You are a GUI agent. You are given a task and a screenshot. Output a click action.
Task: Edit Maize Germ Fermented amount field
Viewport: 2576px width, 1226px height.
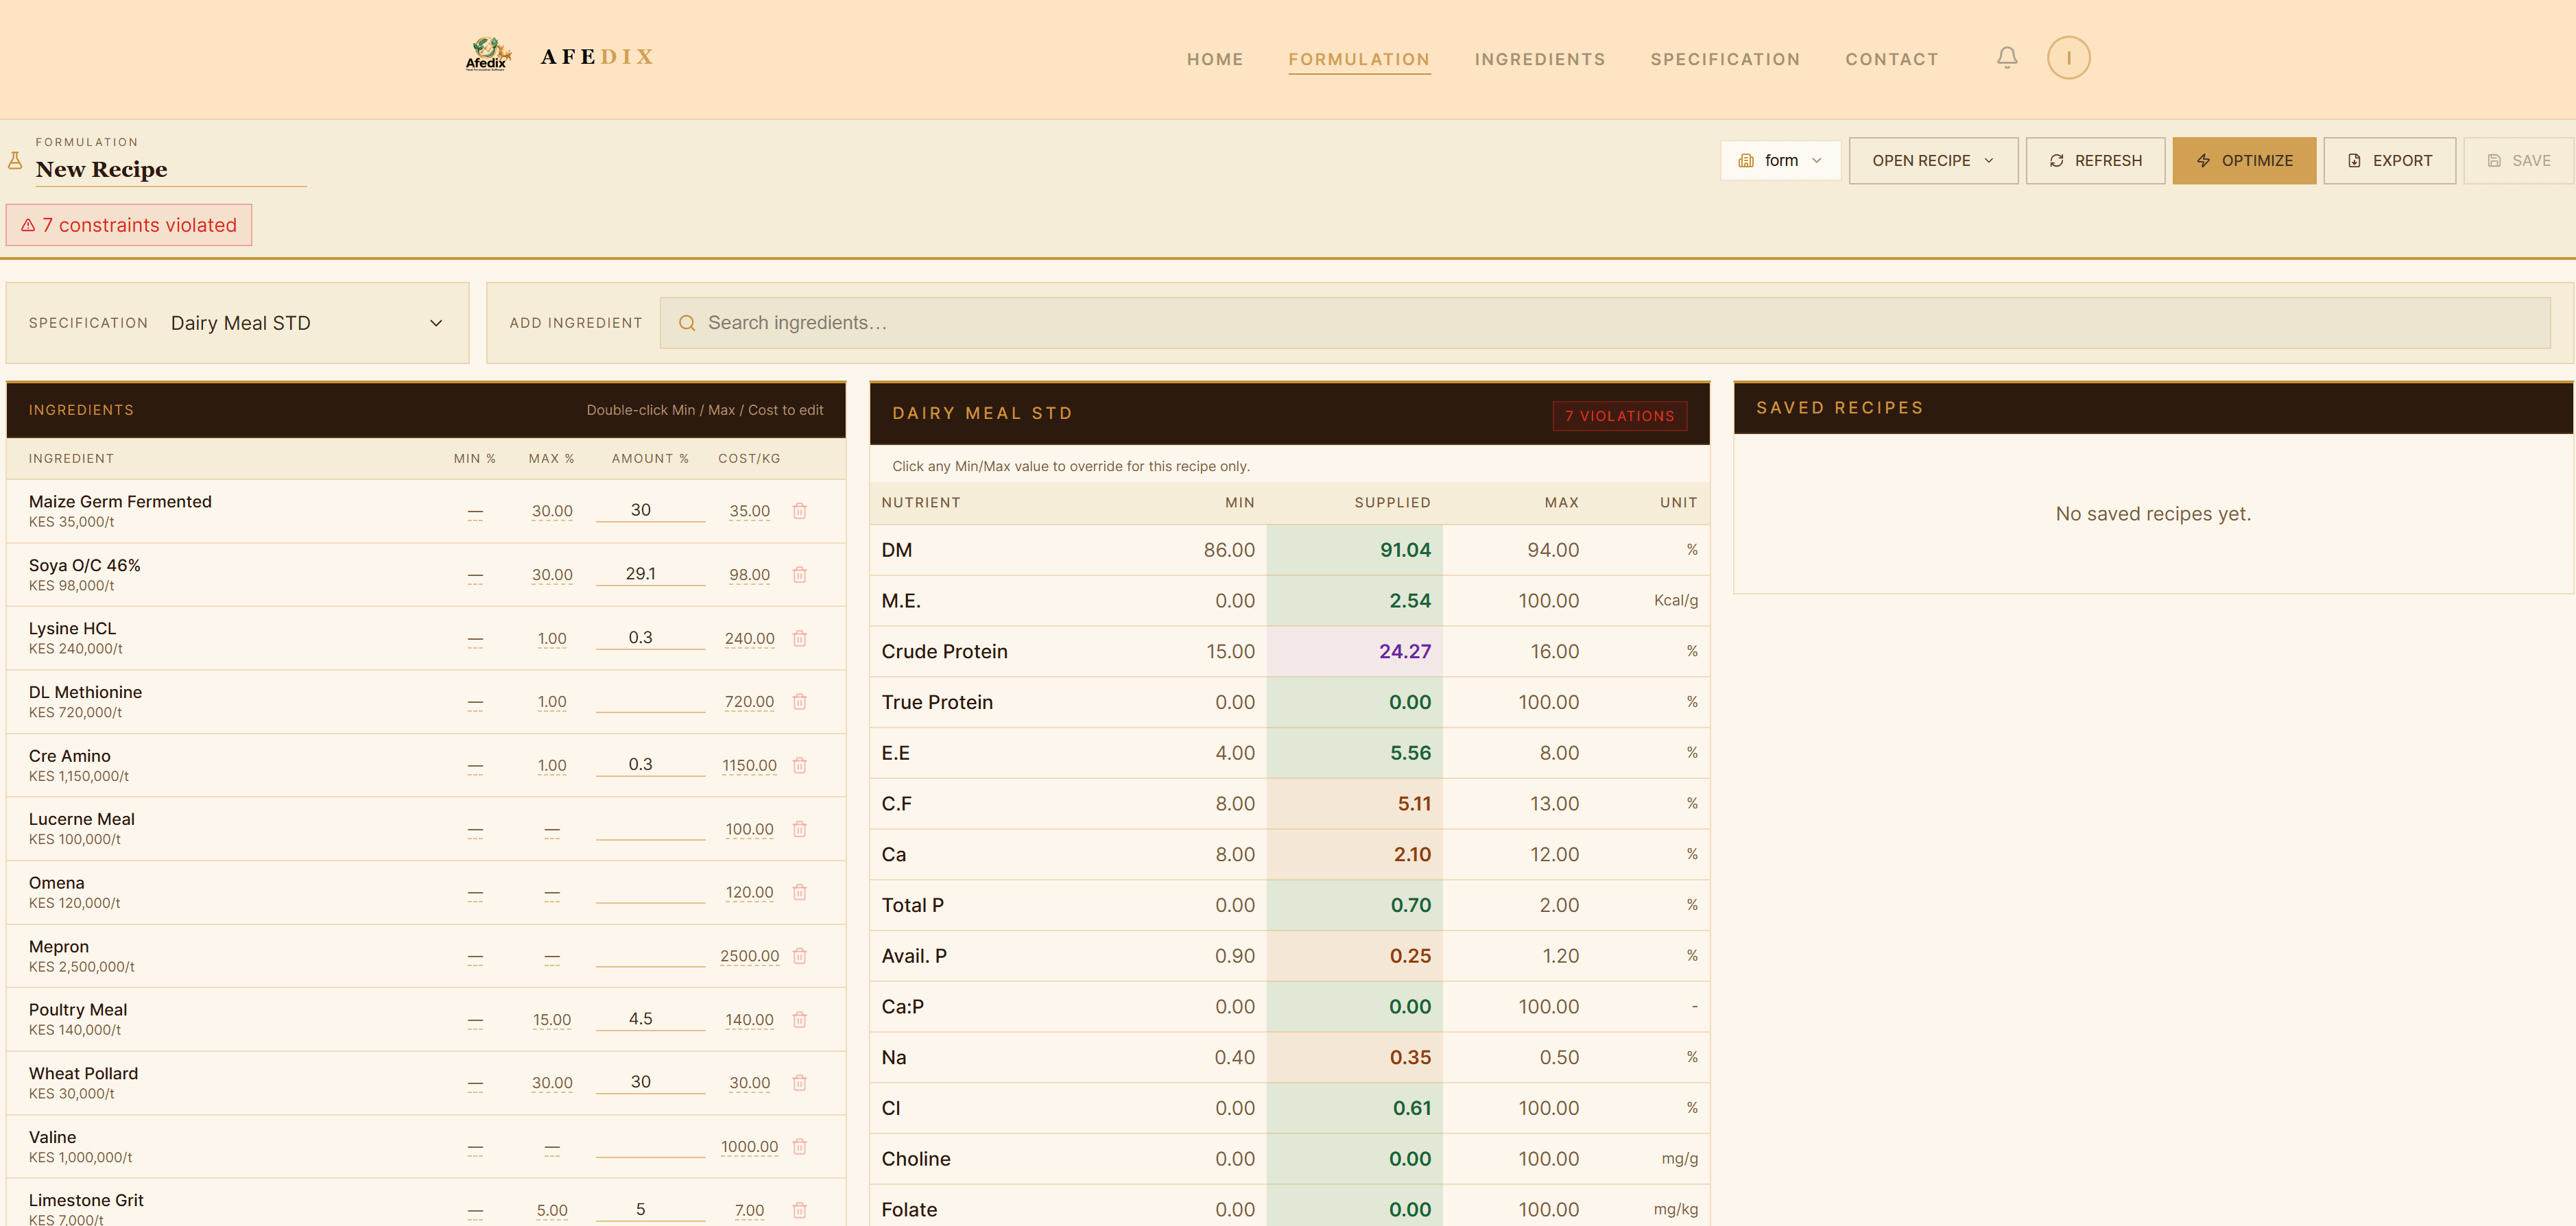(x=650, y=510)
